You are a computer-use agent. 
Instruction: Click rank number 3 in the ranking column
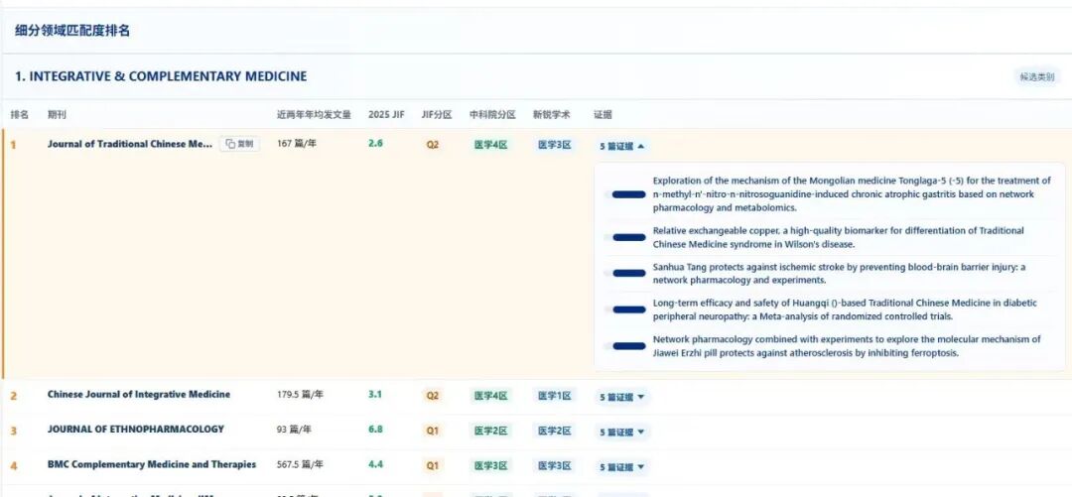[14, 431]
